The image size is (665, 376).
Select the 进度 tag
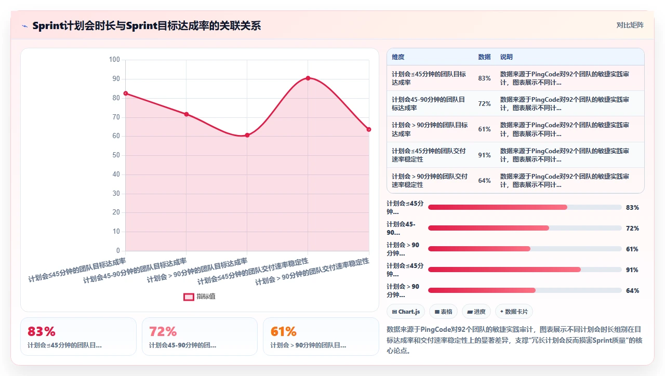pos(476,312)
